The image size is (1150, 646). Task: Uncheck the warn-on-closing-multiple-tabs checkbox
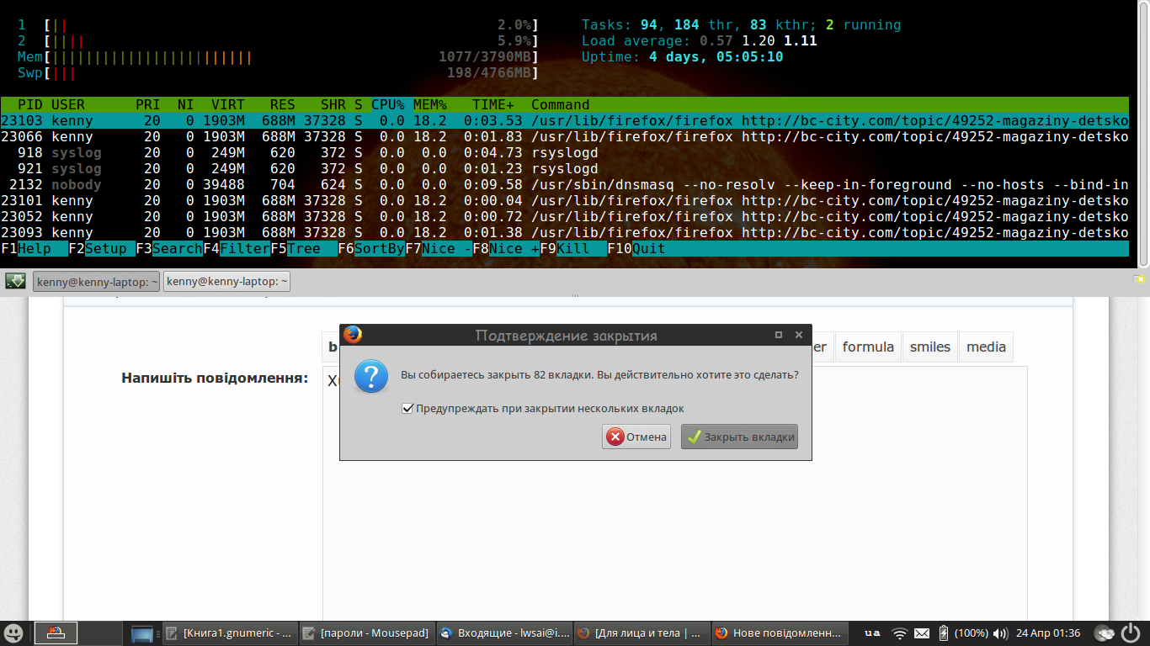[408, 409]
